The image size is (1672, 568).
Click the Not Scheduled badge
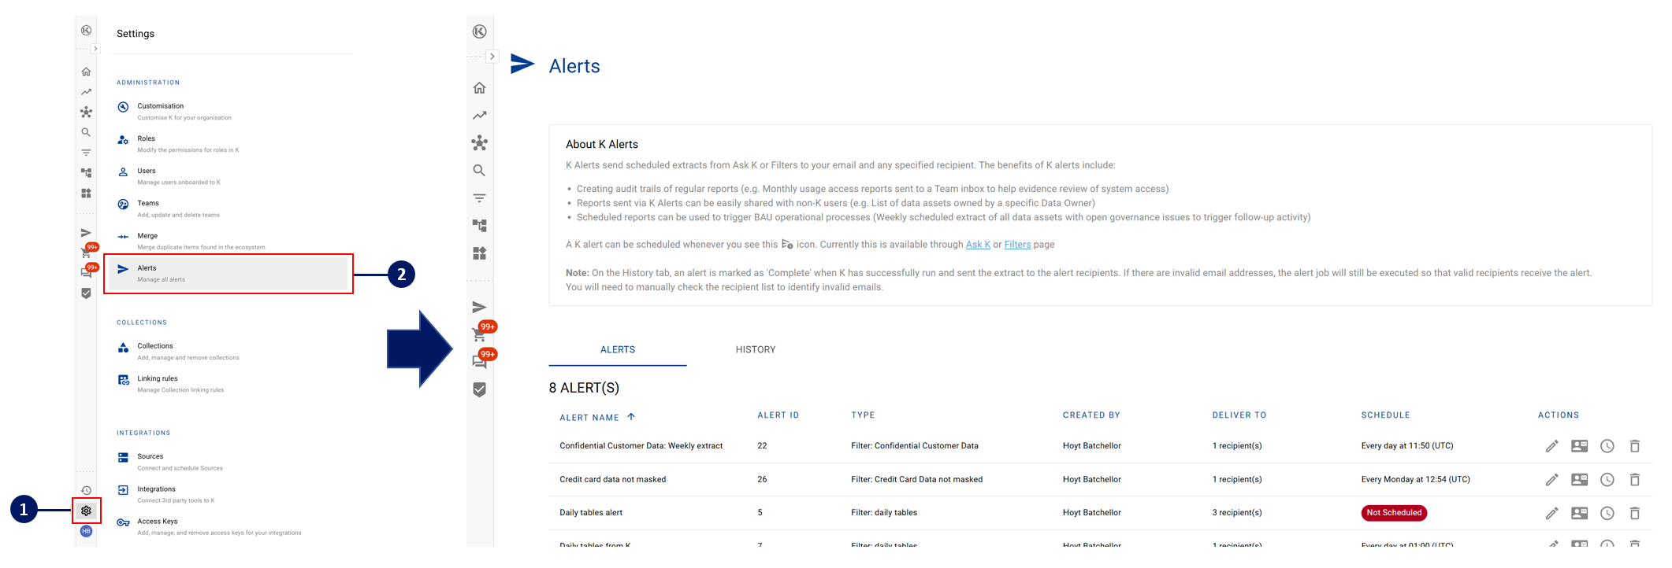[1393, 513]
